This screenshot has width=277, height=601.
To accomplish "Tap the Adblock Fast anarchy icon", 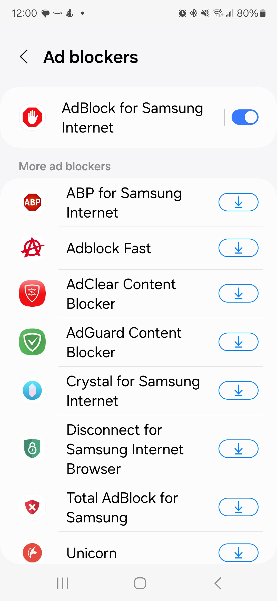I will click(32, 248).
